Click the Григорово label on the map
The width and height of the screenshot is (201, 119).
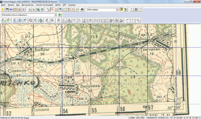pyautogui.click(x=151, y=49)
